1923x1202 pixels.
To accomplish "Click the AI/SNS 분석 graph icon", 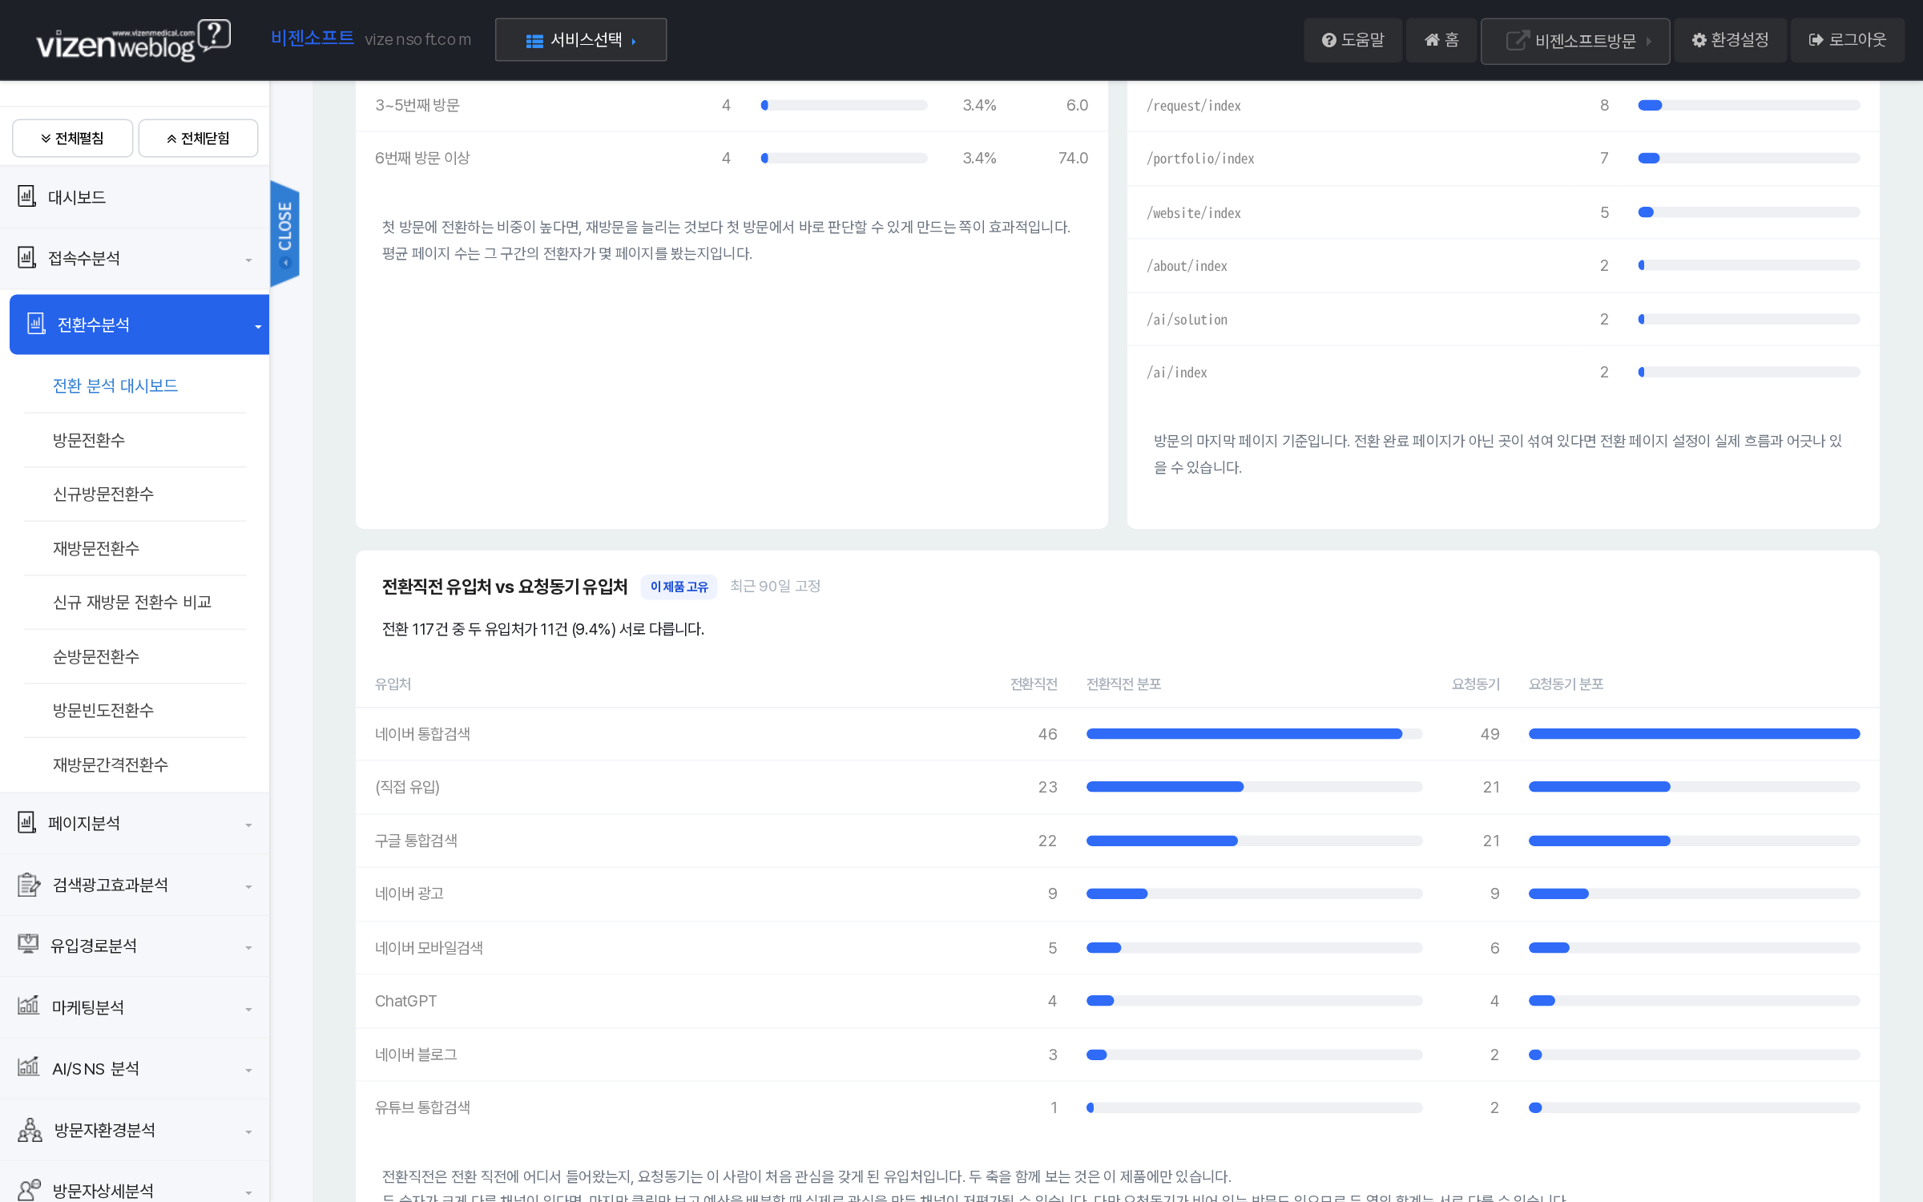I will [28, 1067].
